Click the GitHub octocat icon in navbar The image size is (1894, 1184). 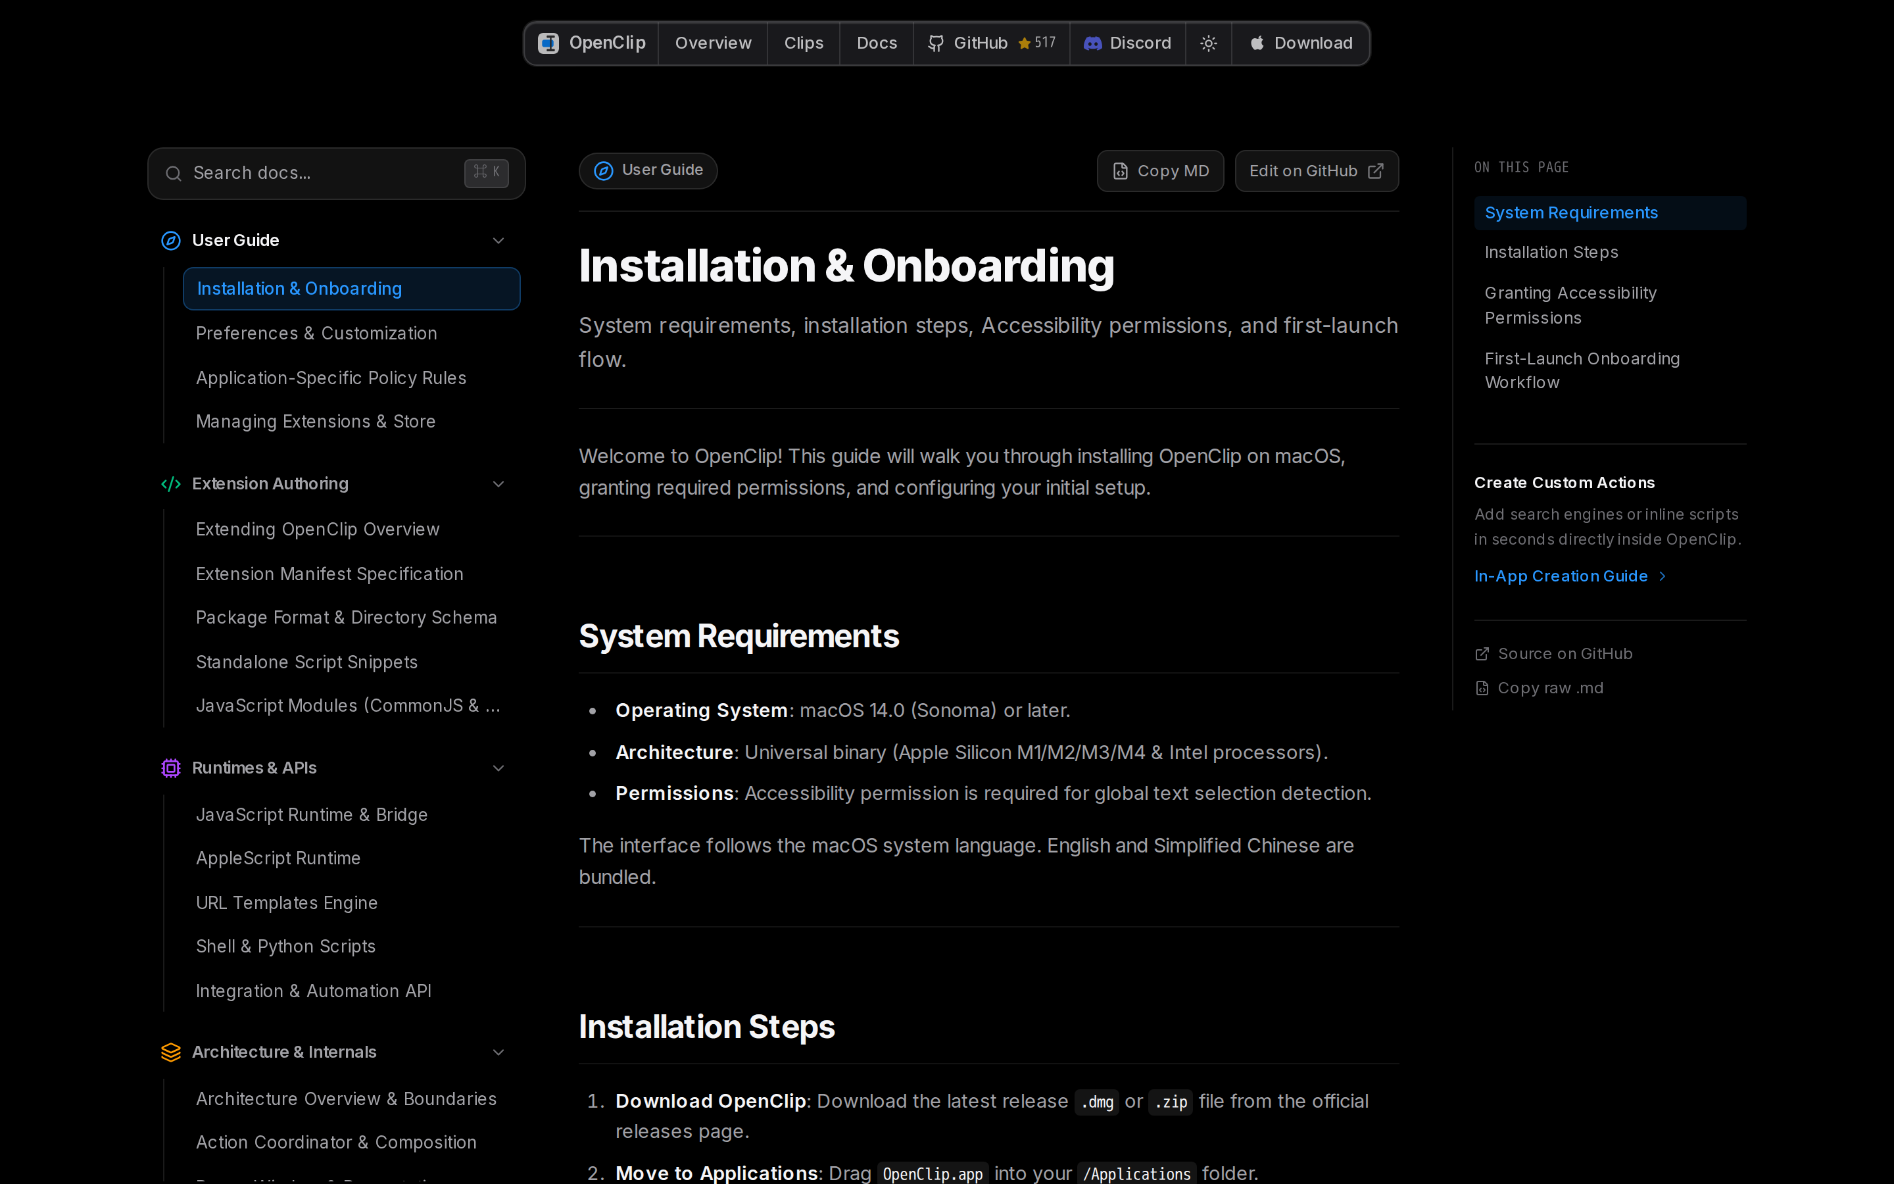coord(935,43)
